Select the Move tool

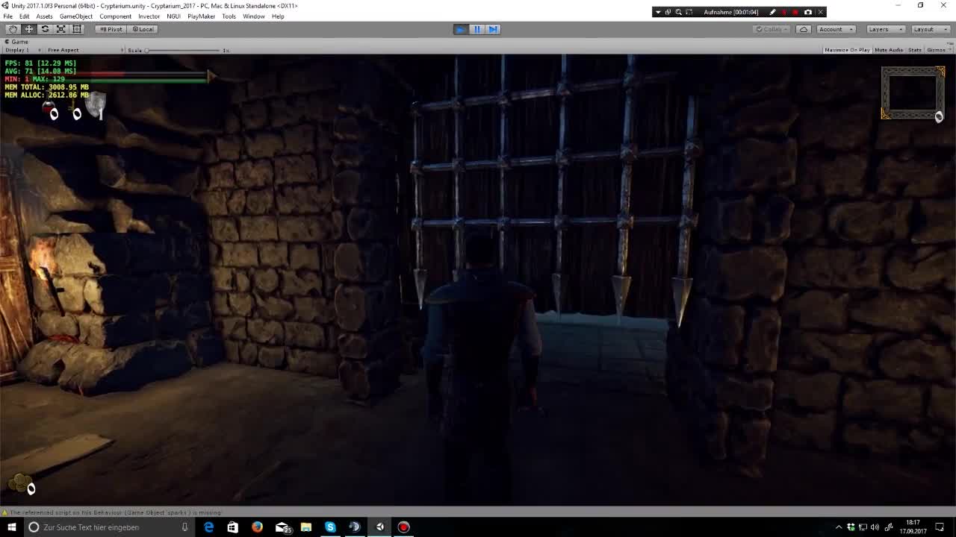point(28,28)
